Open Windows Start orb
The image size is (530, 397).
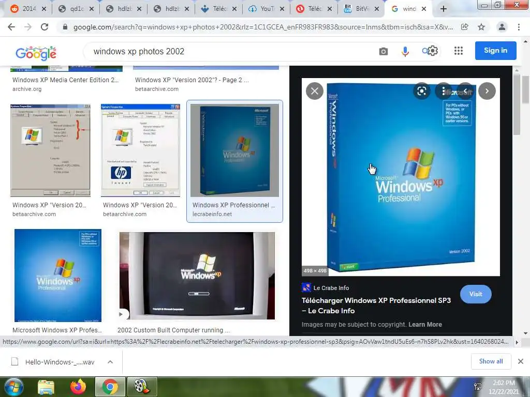[13, 387]
